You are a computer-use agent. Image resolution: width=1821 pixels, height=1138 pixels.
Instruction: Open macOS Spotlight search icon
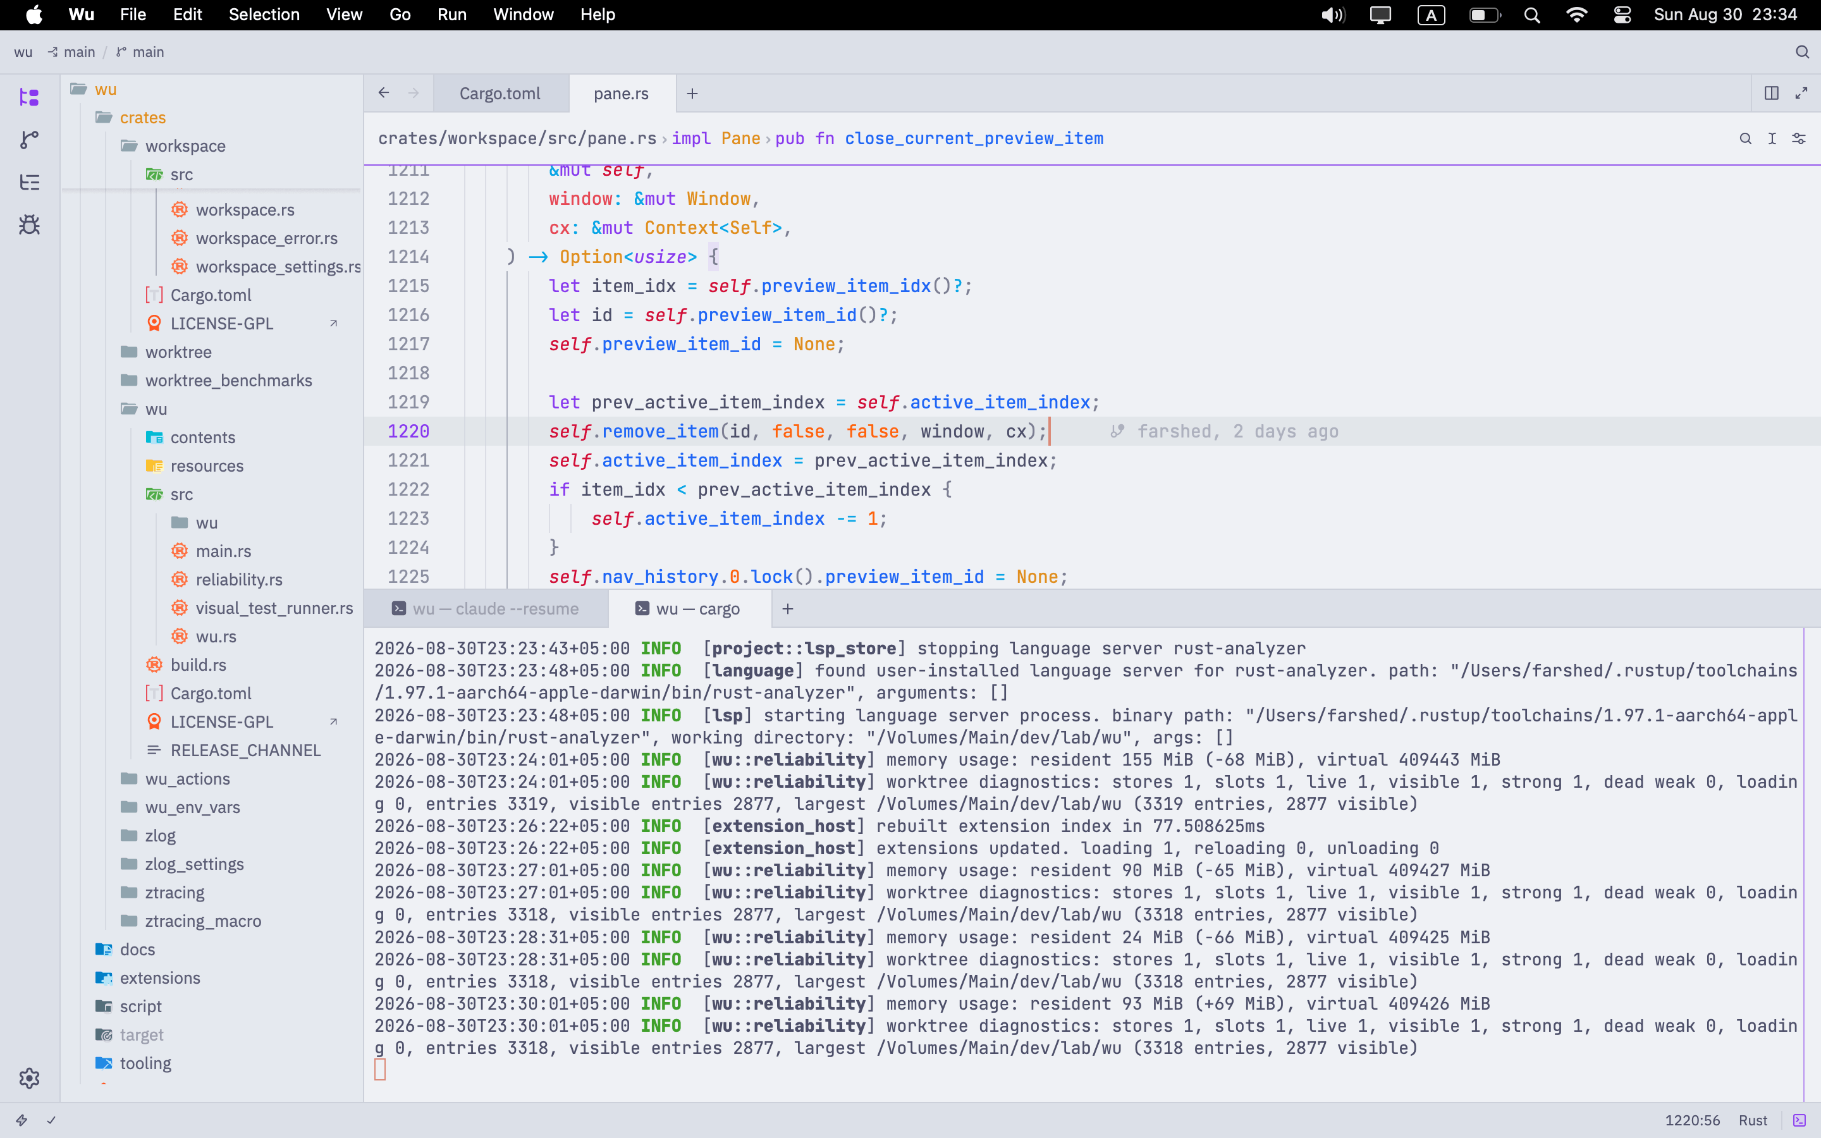tap(1532, 15)
